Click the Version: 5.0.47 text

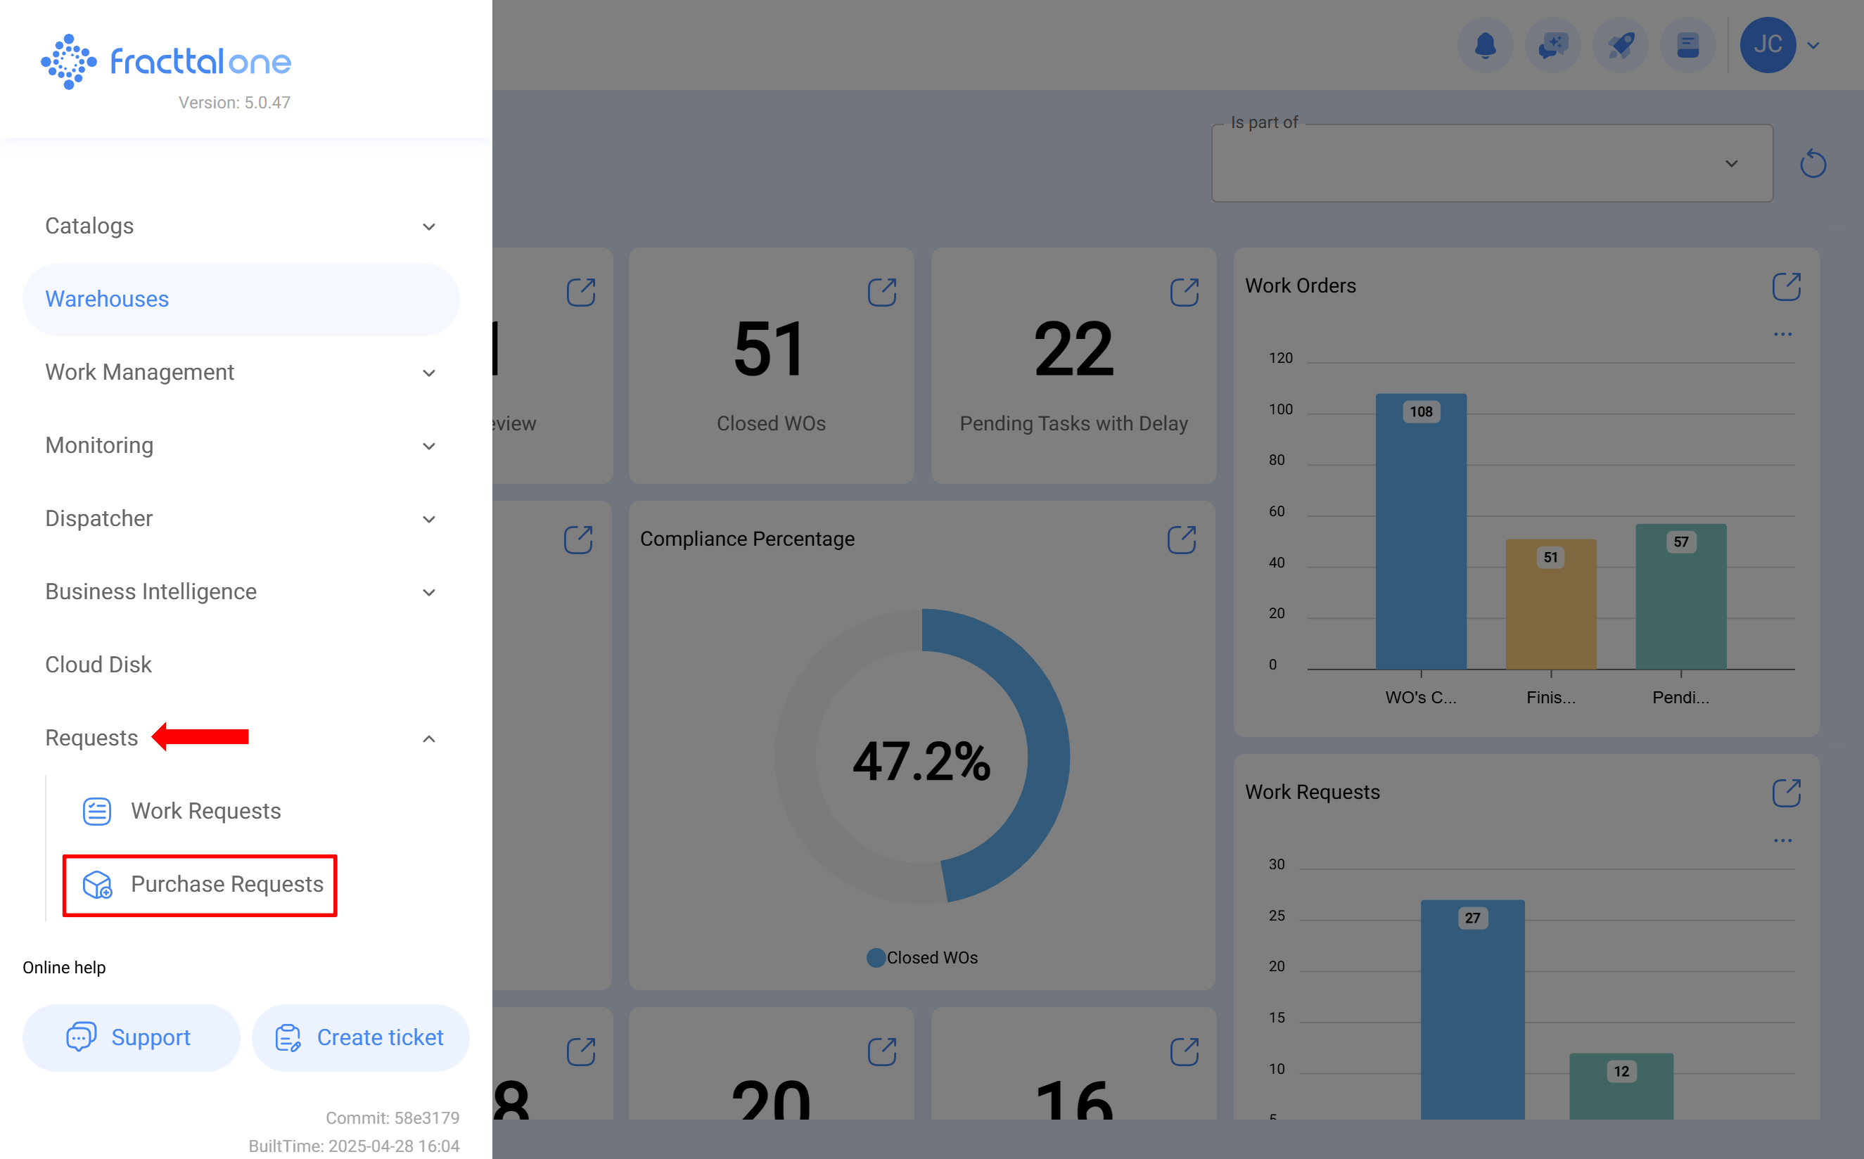pyautogui.click(x=234, y=103)
